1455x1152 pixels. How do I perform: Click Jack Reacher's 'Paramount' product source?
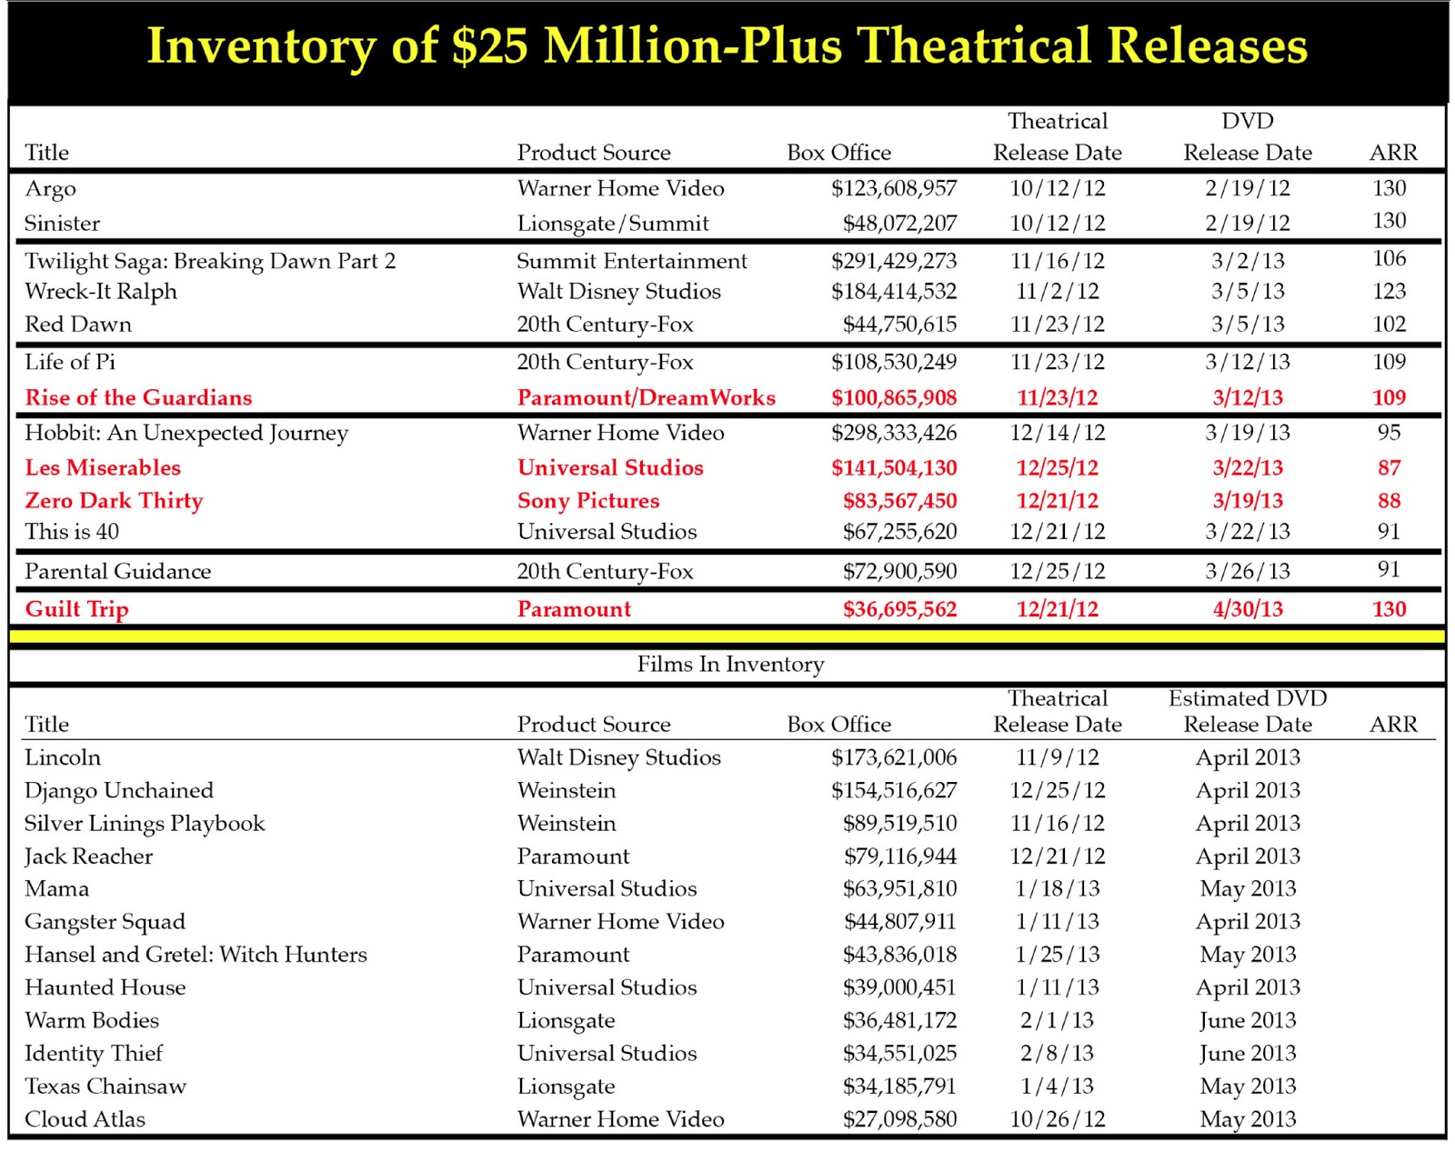(573, 856)
